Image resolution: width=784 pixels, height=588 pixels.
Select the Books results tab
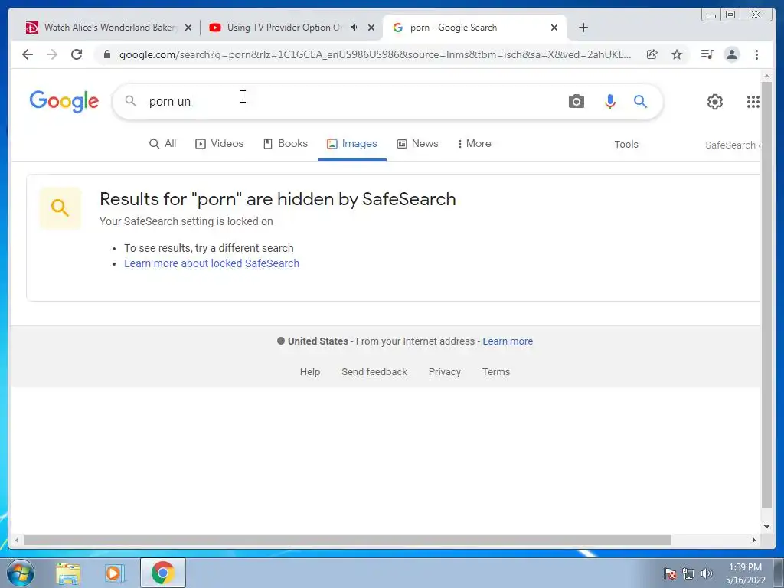click(286, 143)
